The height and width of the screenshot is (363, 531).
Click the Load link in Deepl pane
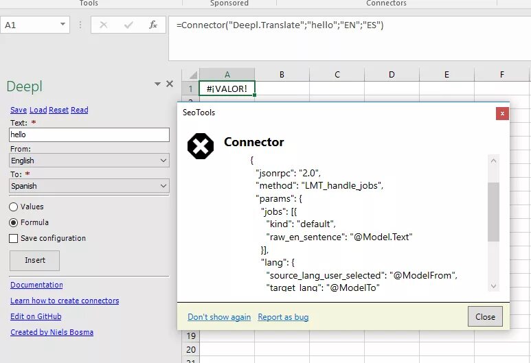point(38,110)
